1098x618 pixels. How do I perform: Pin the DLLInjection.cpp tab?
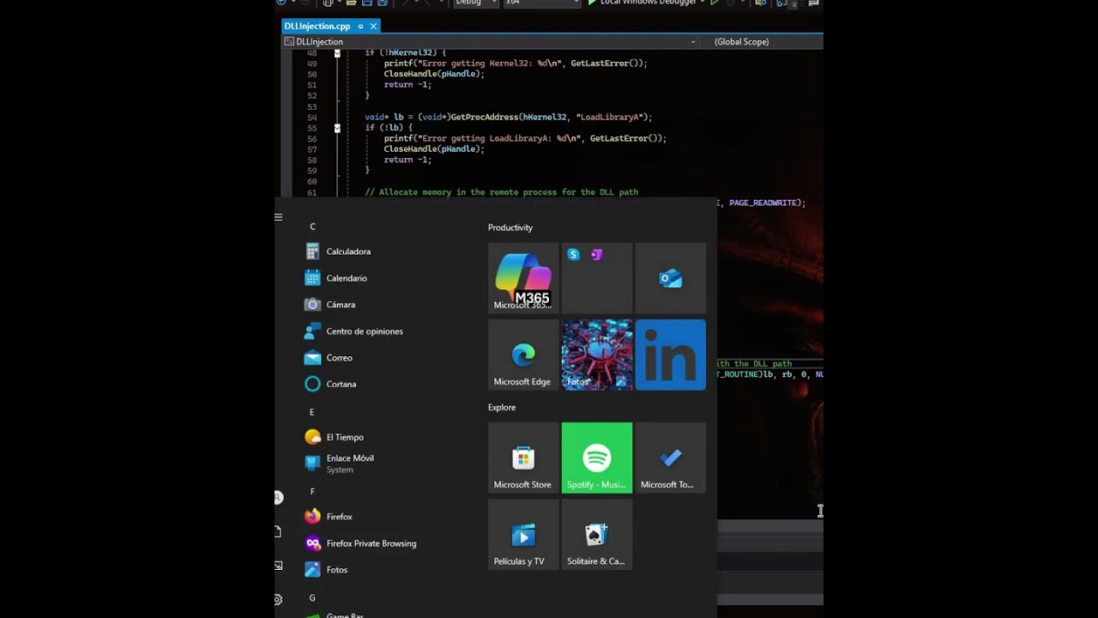(x=360, y=27)
